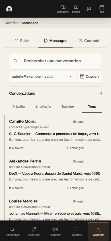Click contact-03@example.invalid address
111x241 pixels.
[x=29, y=207]
